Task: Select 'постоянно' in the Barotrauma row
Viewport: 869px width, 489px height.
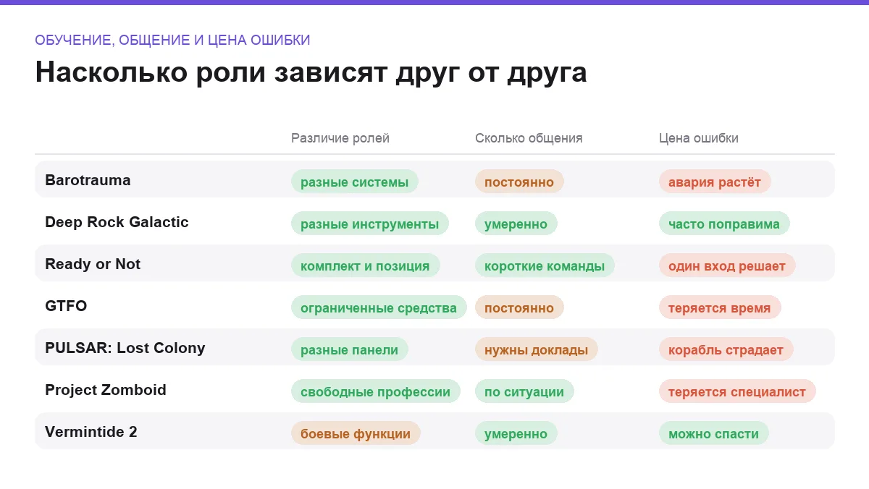Action: (519, 182)
